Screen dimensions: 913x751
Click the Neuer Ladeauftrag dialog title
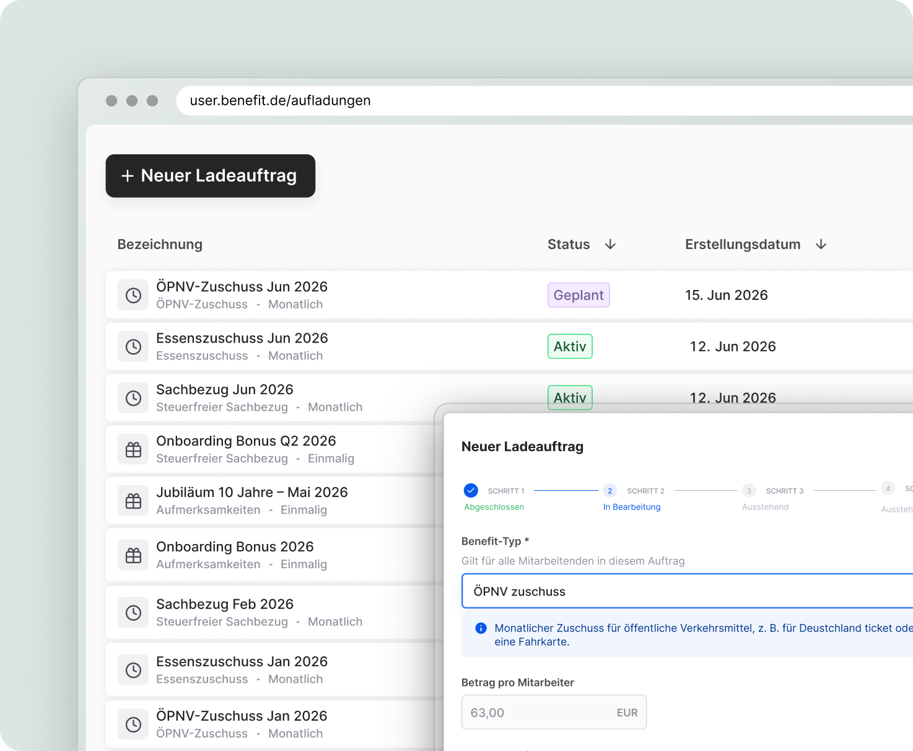pos(522,447)
